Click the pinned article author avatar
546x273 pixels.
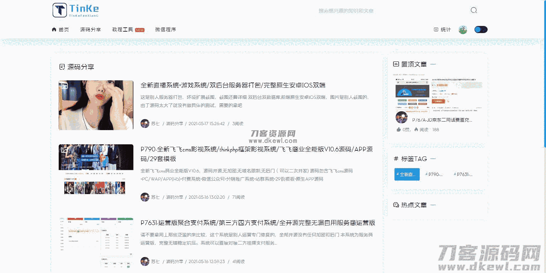402,118
